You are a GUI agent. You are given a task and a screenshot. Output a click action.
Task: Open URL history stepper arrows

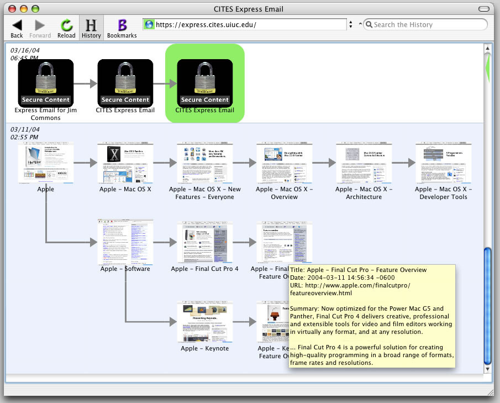(351, 24)
